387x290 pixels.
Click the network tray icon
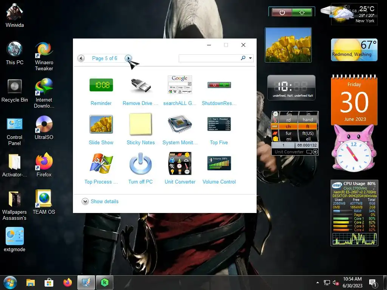click(x=327, y=282)
